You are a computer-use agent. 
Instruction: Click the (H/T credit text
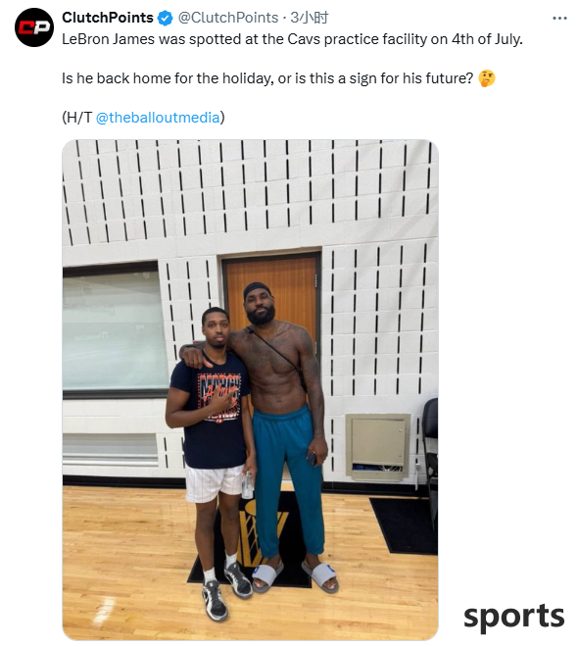[x=77, y=118]
